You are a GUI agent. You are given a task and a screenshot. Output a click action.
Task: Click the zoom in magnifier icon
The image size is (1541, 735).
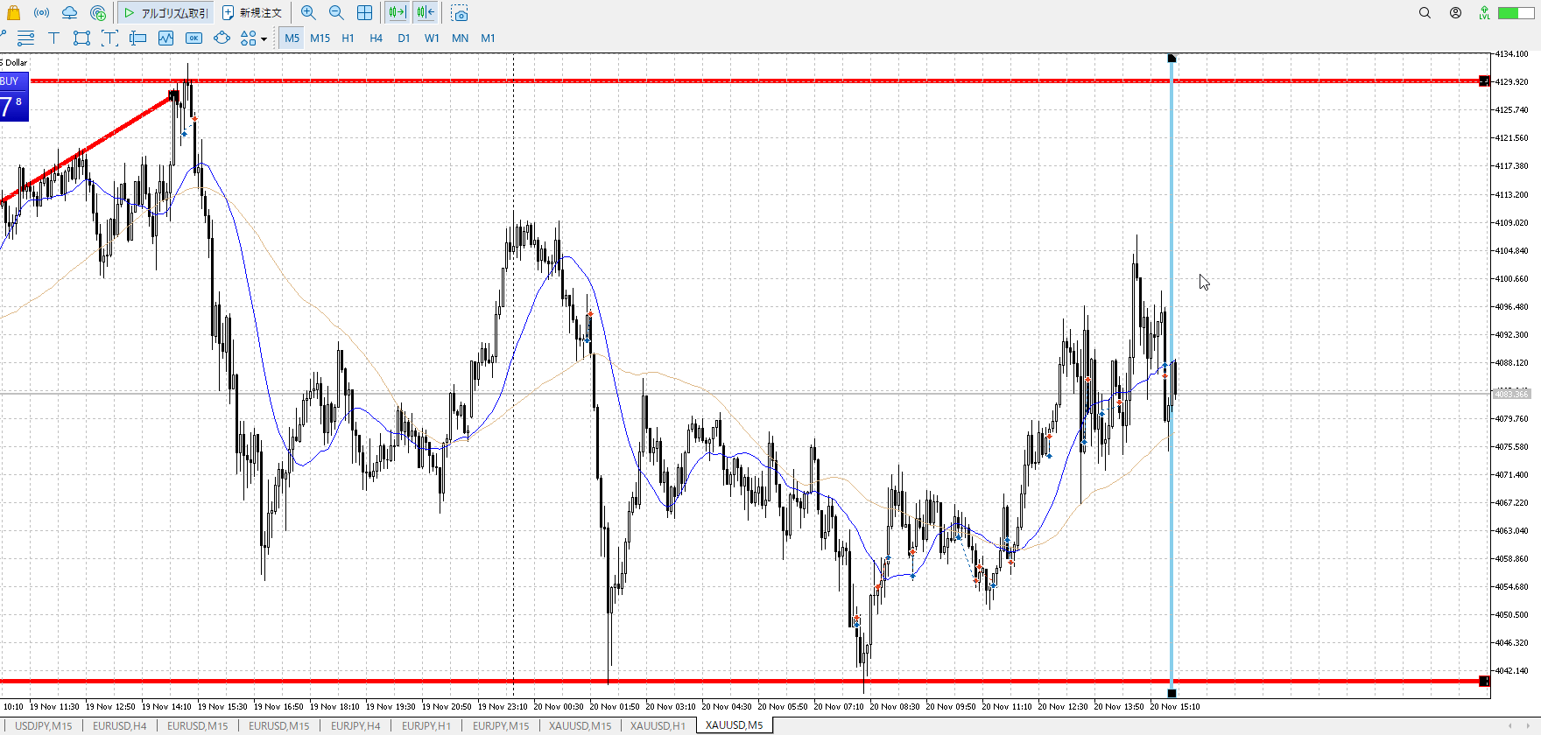(x=308, y=13)
